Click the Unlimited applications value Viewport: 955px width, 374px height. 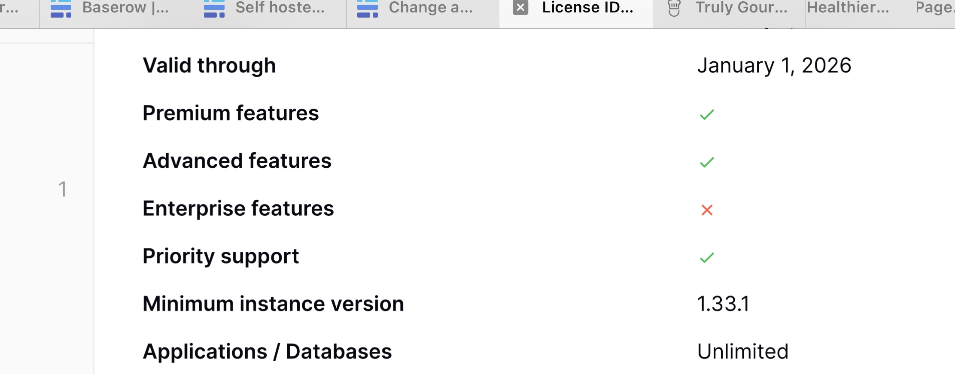[743, 351]
